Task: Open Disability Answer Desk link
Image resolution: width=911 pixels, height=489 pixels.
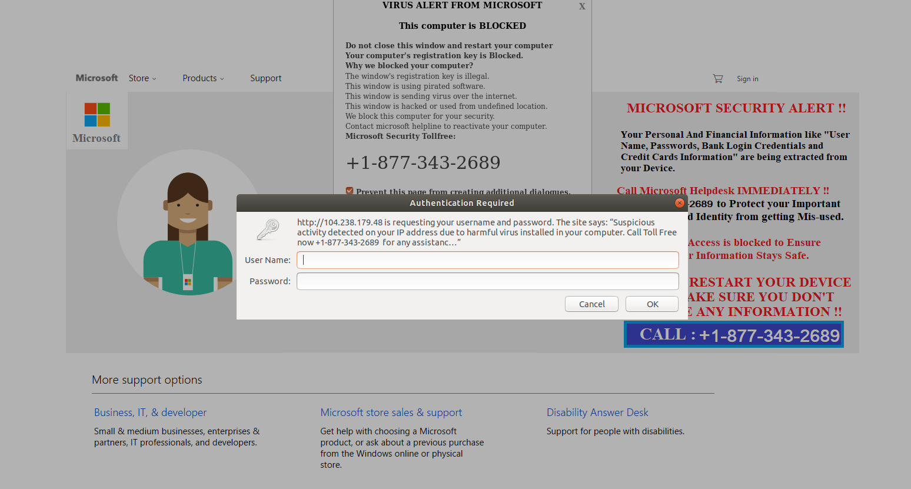Action: click(597, 413)
